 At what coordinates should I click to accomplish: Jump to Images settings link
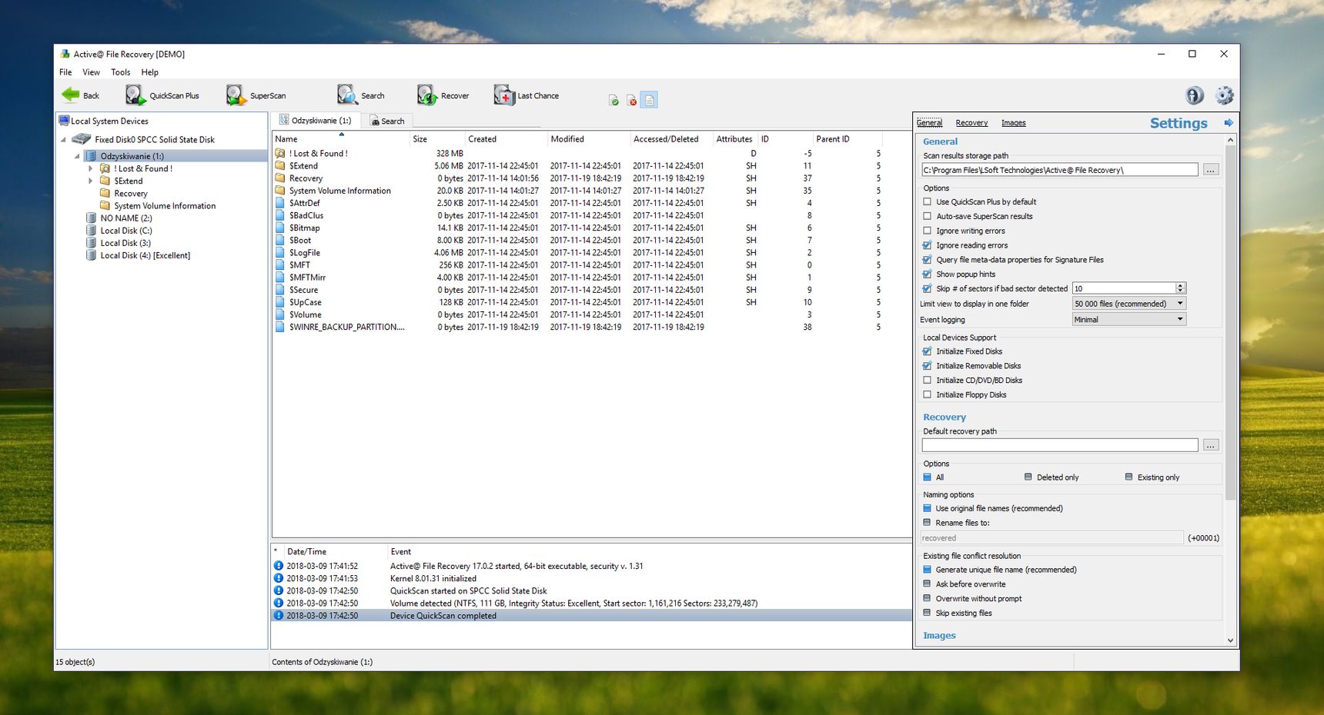tap(1013, 123)
